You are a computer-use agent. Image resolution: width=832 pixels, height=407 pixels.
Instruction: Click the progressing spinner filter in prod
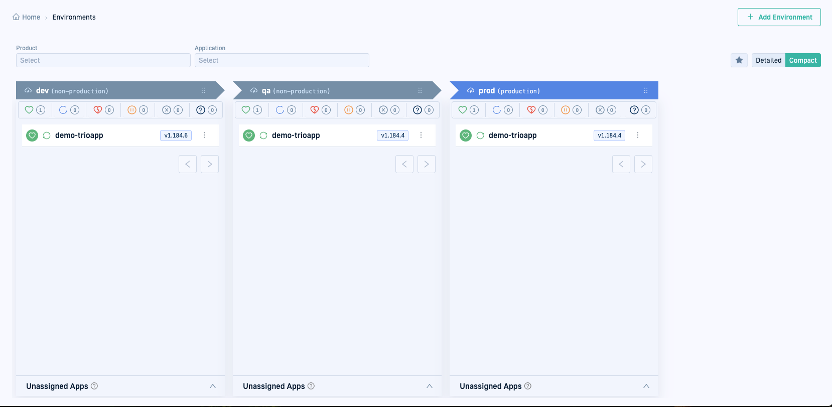point(497,110)
